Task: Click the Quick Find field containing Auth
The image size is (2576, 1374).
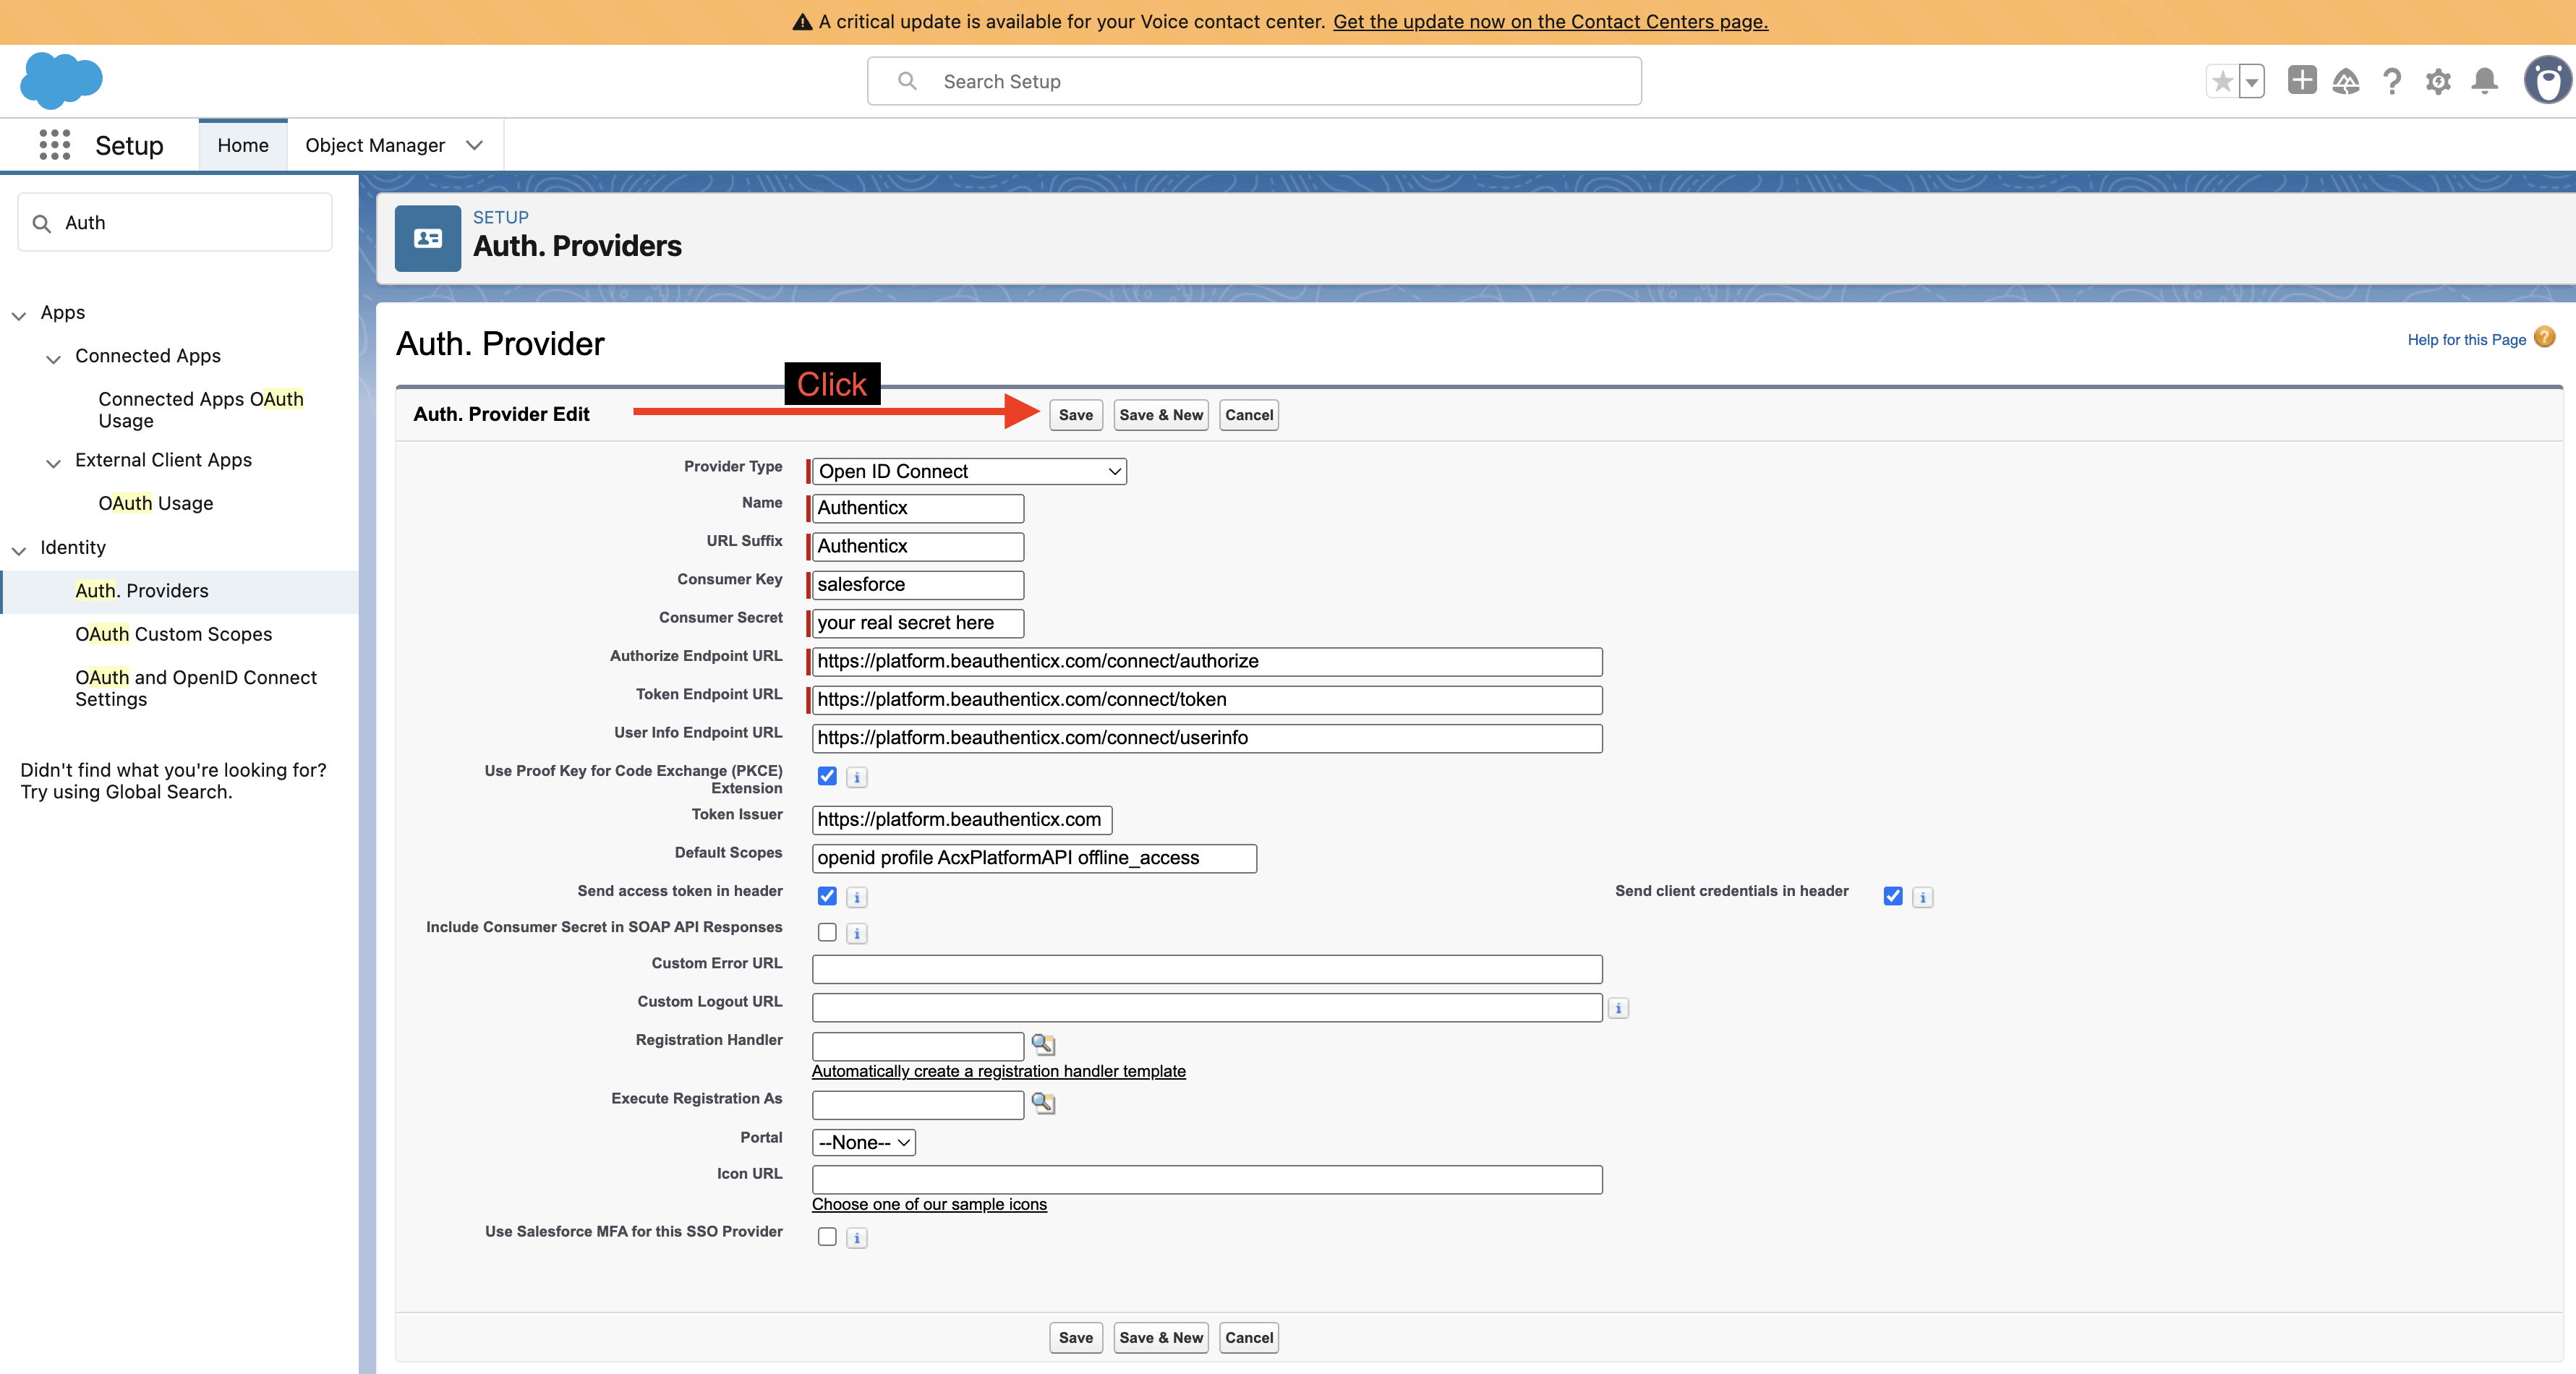Action: [x=175, y=222]
